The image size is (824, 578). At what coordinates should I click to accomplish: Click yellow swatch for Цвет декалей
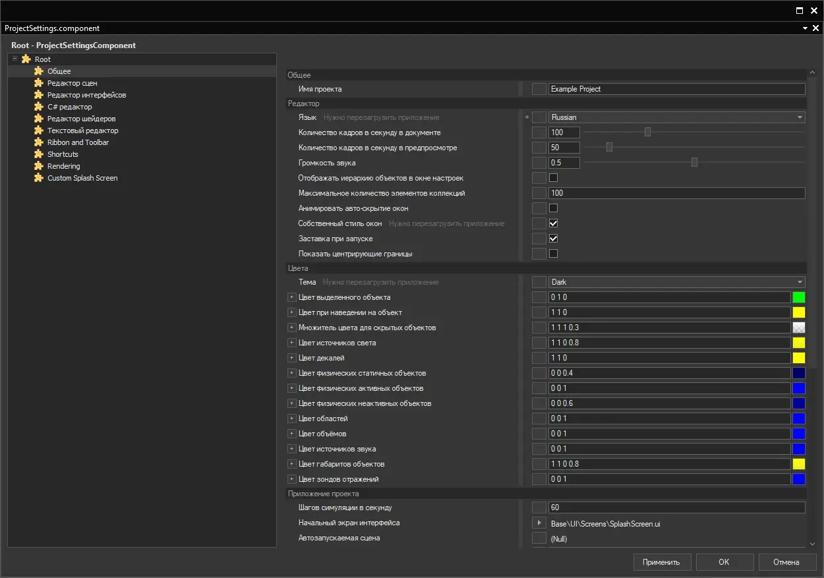coord(799,358)
